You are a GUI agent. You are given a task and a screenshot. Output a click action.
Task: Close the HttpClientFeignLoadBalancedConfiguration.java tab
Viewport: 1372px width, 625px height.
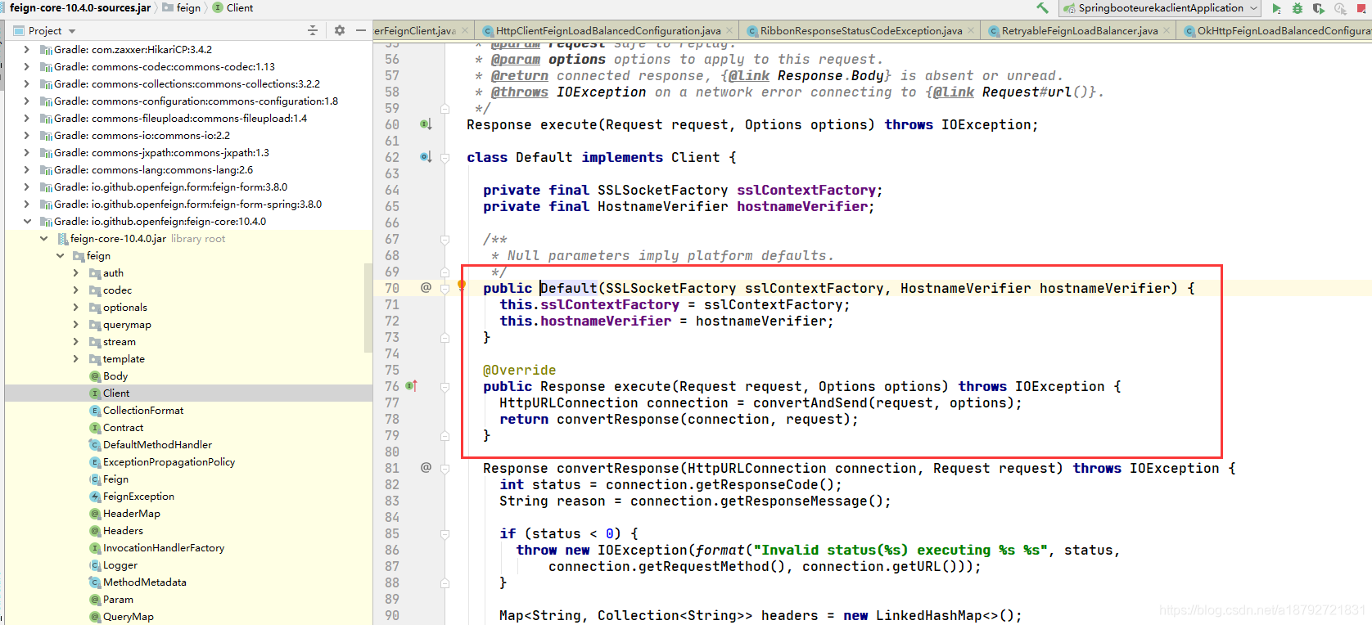point(730,31)
